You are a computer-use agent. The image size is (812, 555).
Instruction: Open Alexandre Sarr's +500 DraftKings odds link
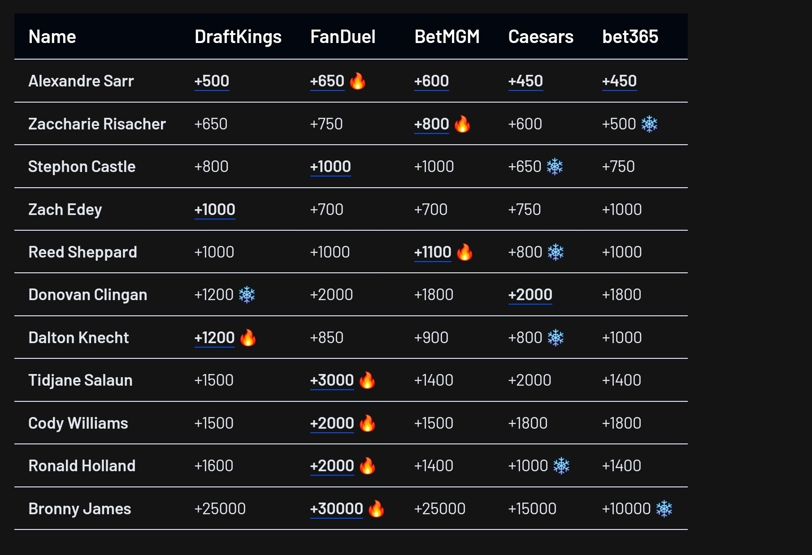click(x=212, y=81)
